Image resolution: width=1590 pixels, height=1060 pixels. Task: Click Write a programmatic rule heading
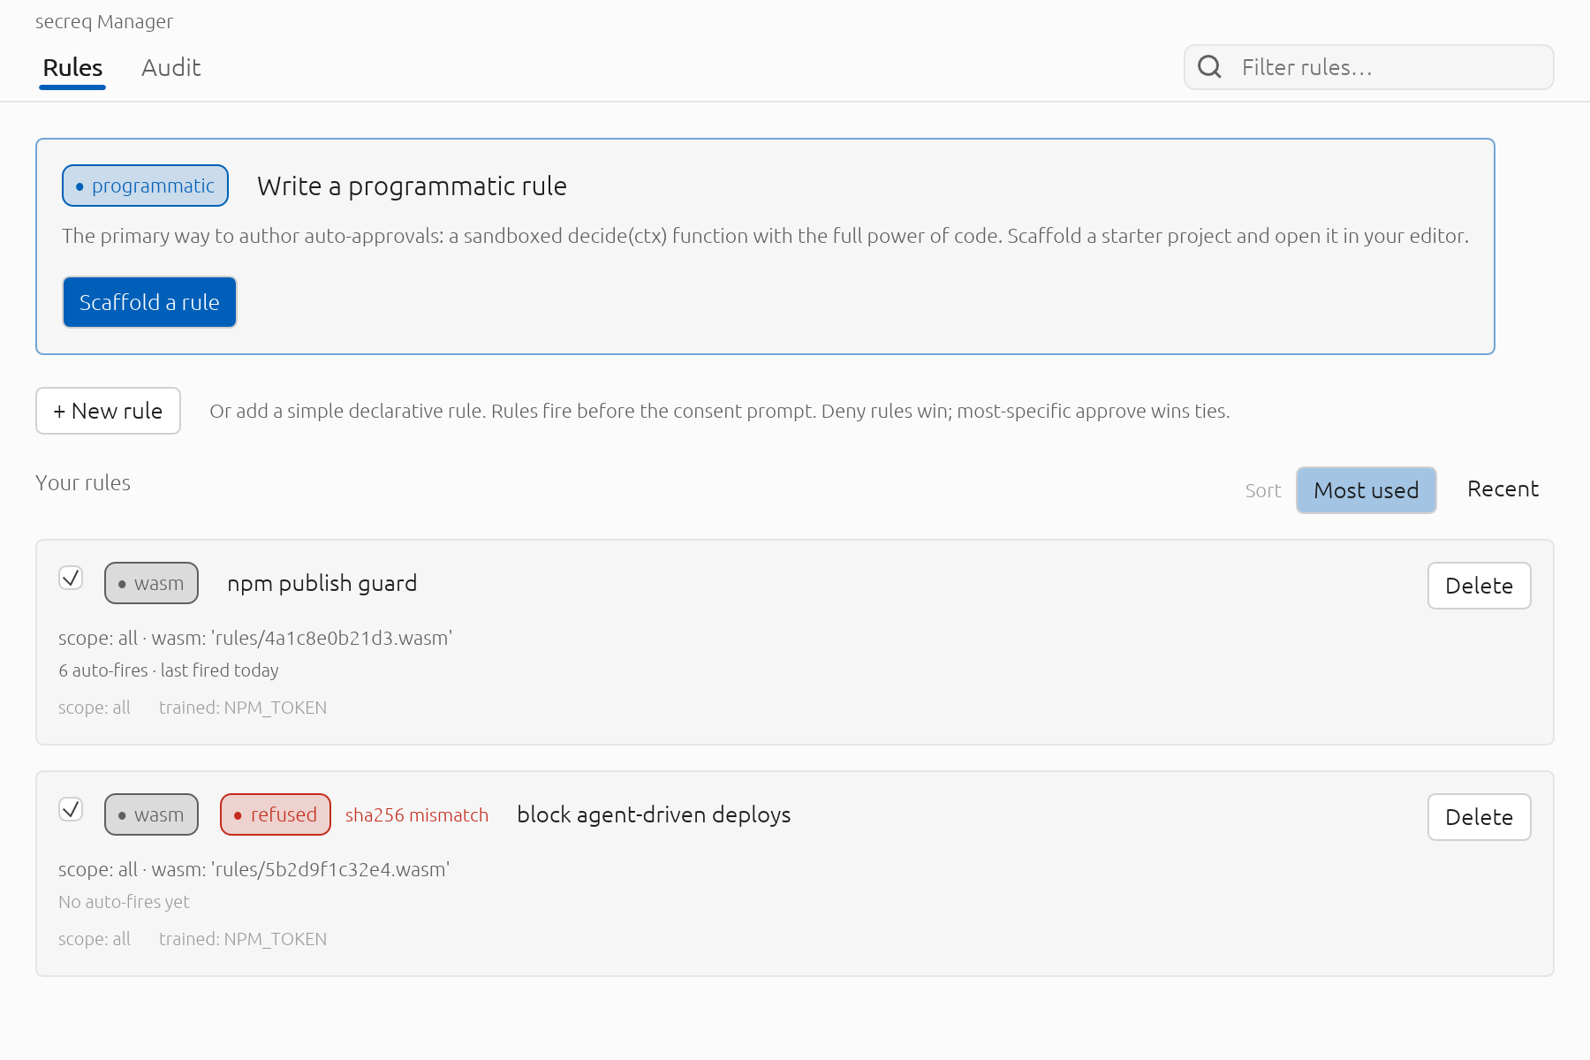[x=412, y=186]
